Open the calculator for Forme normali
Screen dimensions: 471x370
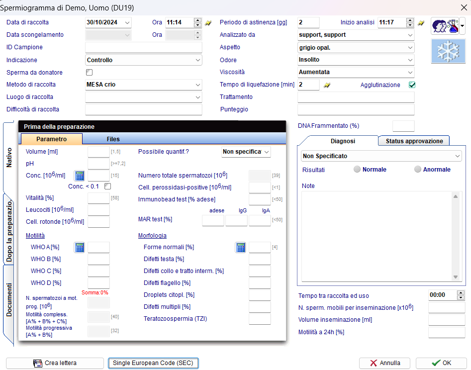[241, 248]
